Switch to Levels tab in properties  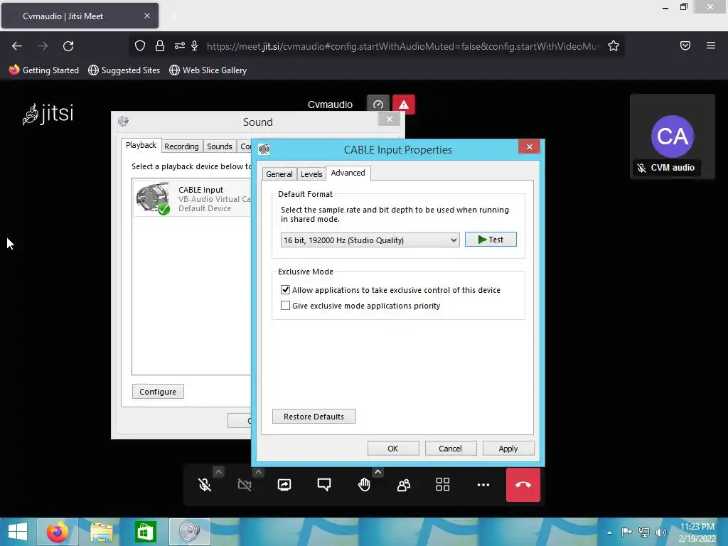pyautogui.click(x=311, y=174)
